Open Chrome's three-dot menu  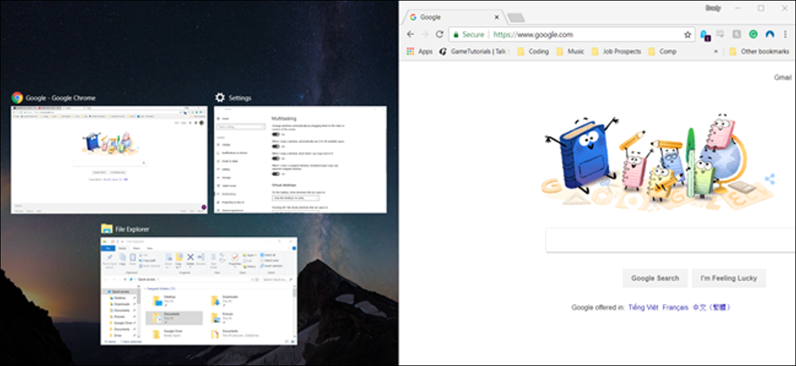pos(785,34)
